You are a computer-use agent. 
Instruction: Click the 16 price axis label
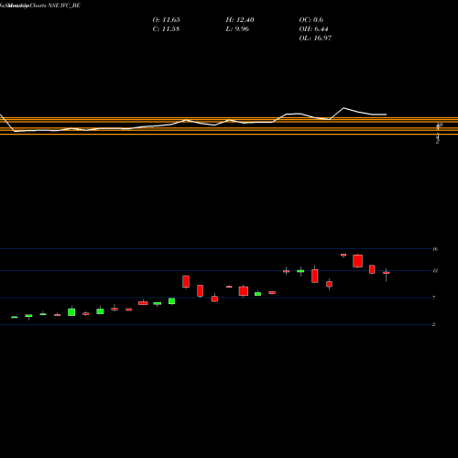(x=435, y=249)
